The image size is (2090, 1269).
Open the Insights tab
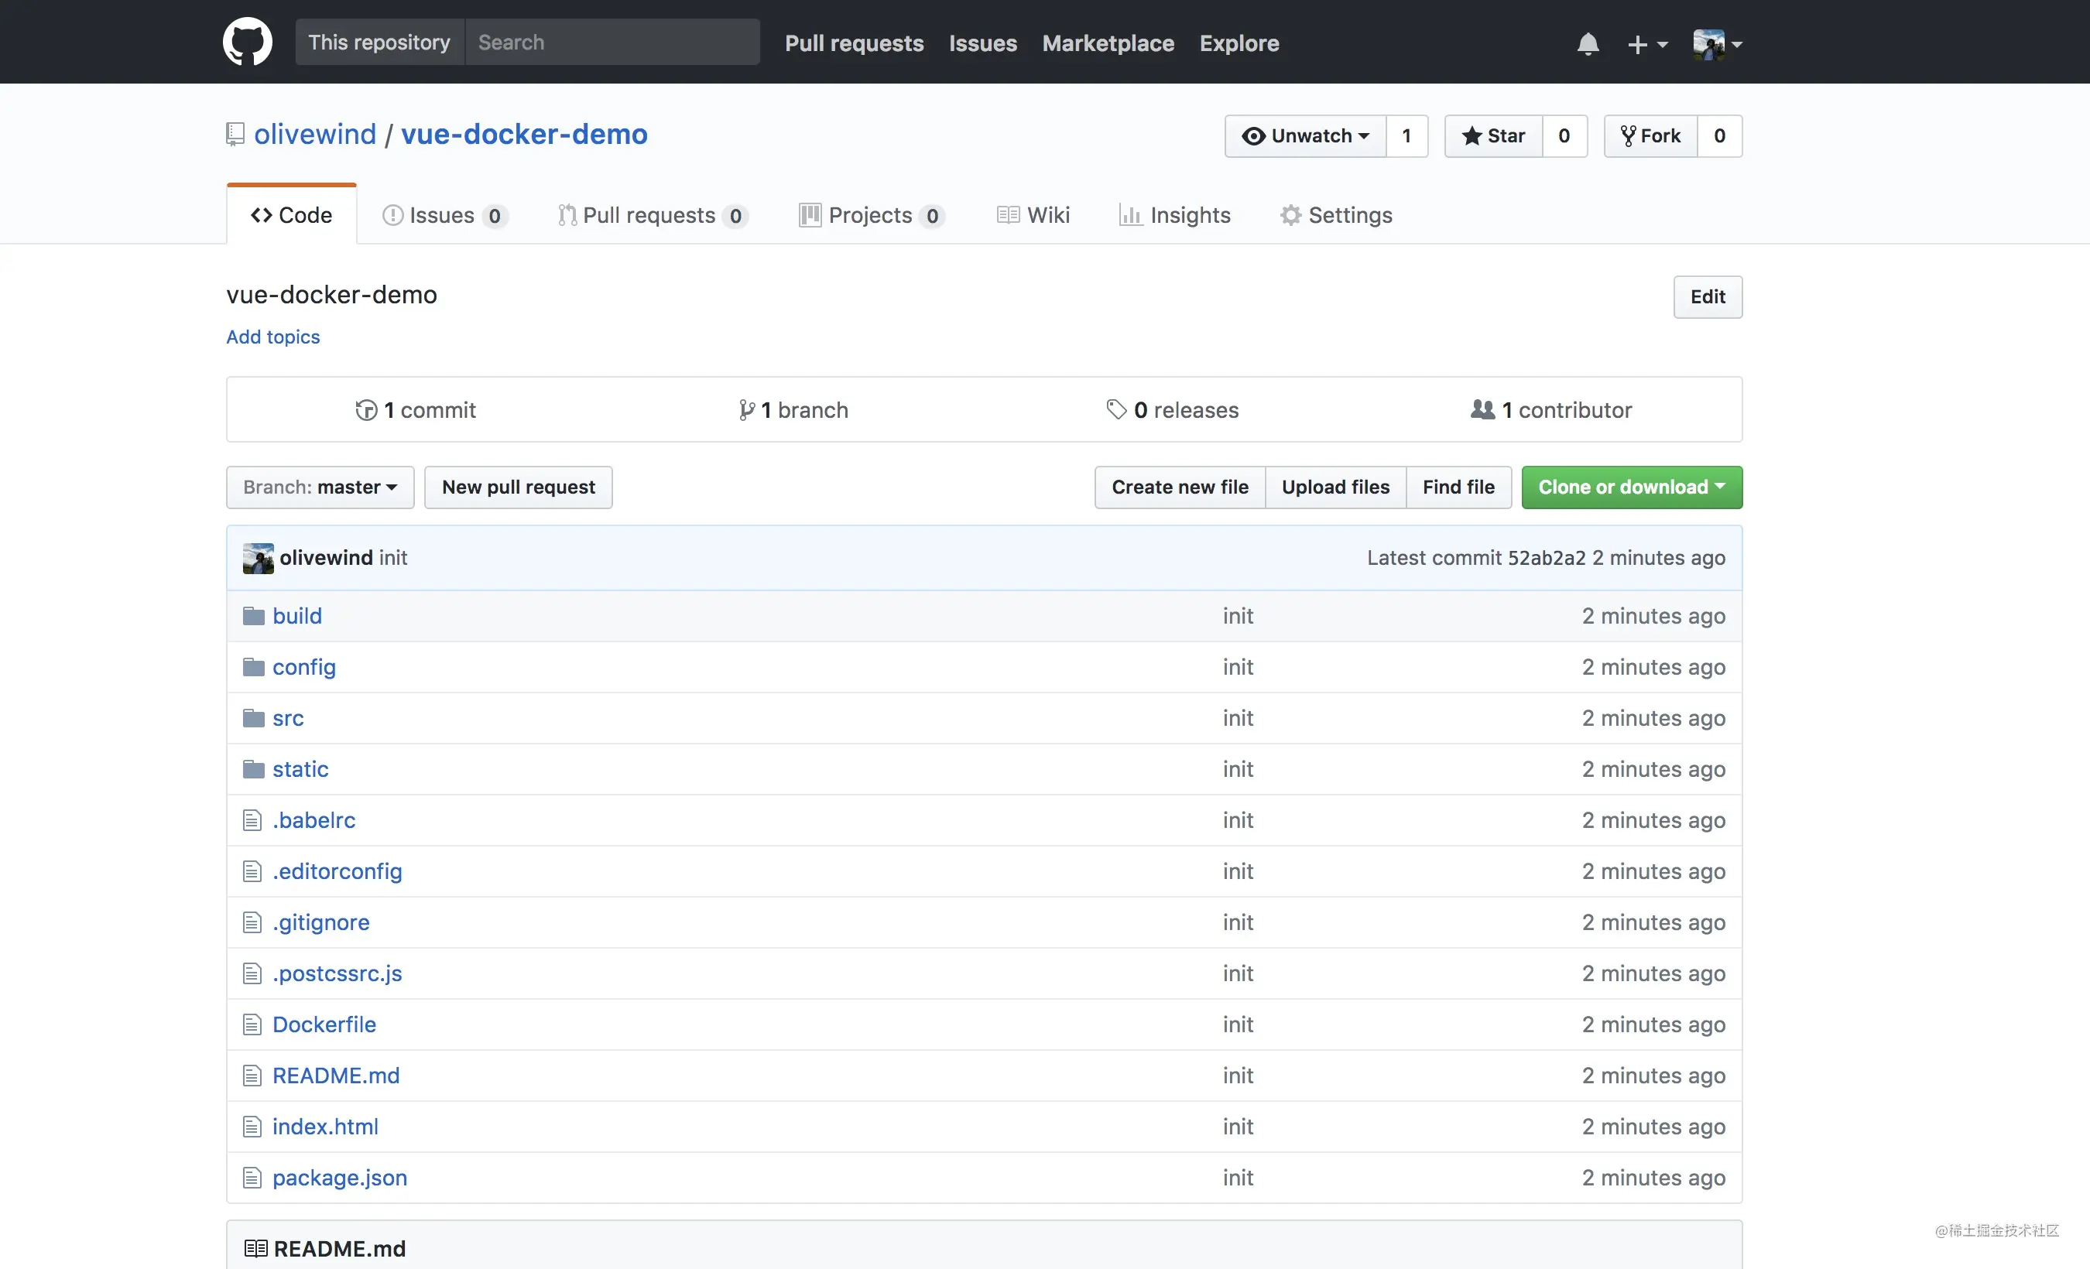click(x=1174, y=215)
